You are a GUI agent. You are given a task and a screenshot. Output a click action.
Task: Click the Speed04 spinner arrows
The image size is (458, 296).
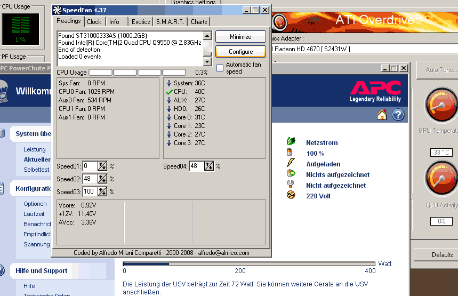pyautogui.click(x=209, y=166)
